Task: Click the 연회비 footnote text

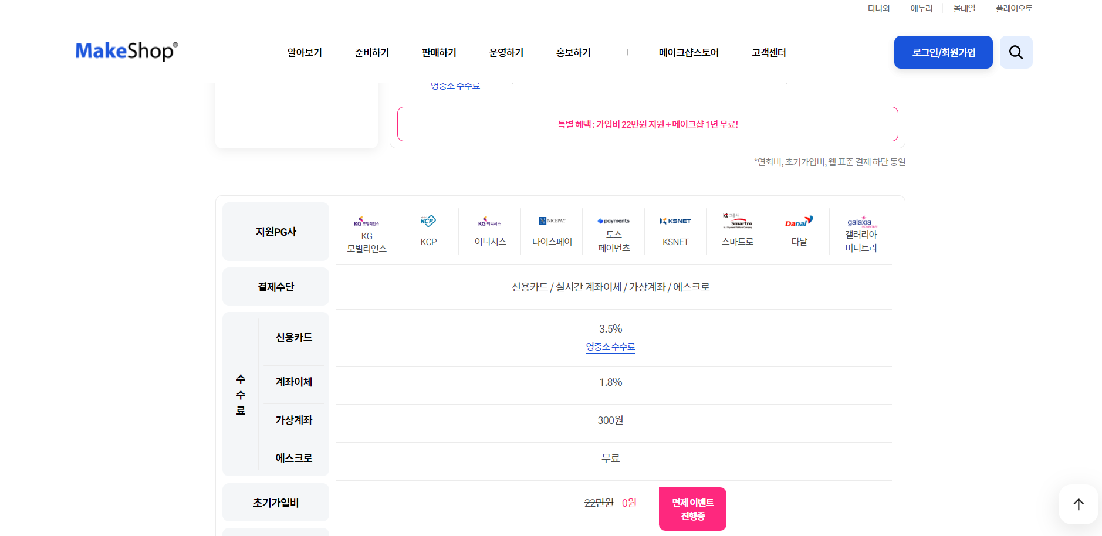Action: pyautogui.click(x=830, y=162)
